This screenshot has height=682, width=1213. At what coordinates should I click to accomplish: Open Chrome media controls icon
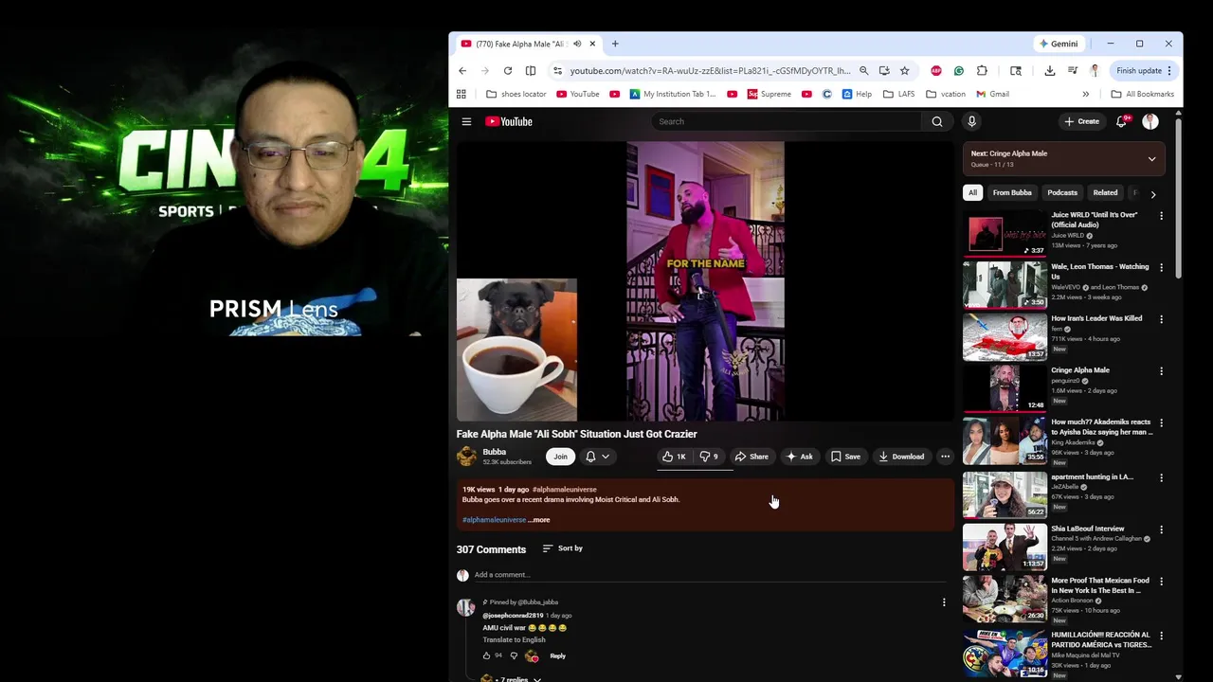(x=1073, y=71)
